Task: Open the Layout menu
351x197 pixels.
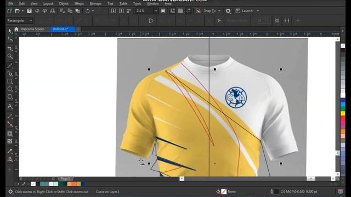Action: tap(48, 4)
